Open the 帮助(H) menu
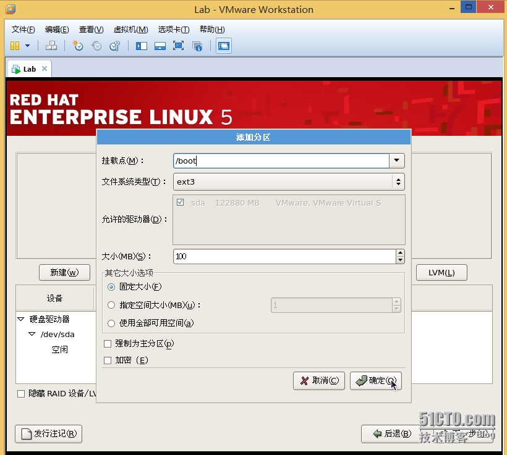Screen dimensions: 507x455 point(212,30)
